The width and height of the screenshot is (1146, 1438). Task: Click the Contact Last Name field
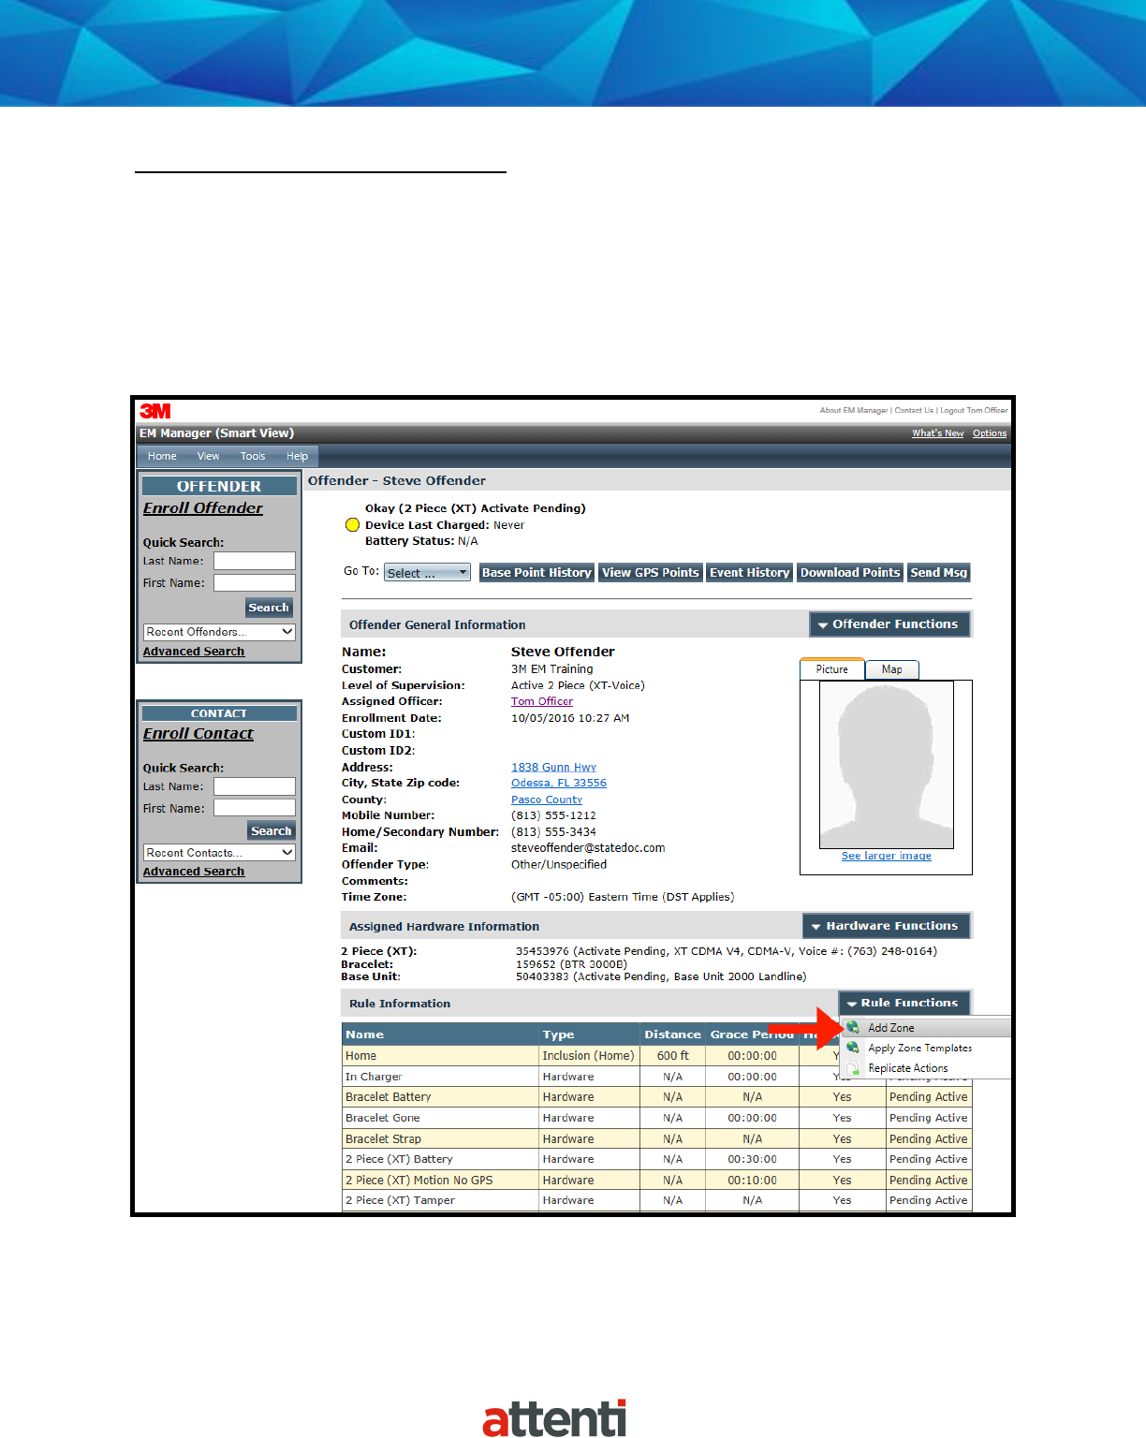255,786
